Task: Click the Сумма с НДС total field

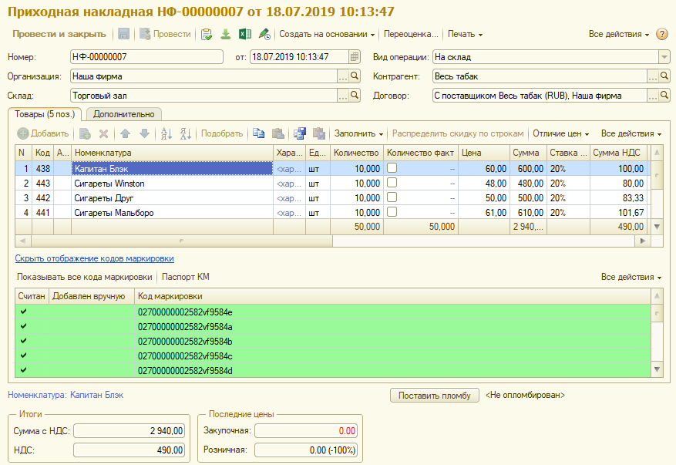Action: tap(129, 431)
